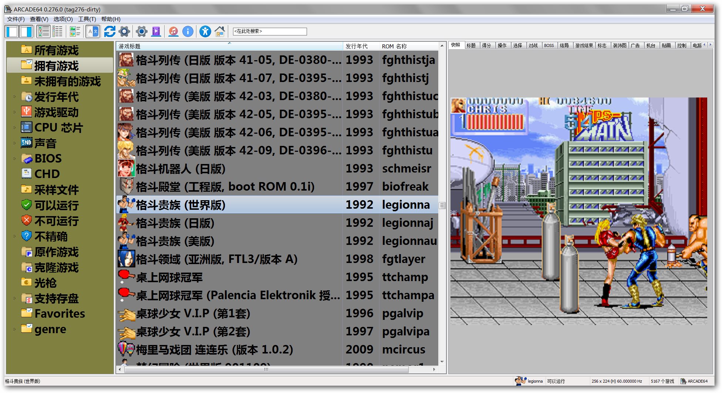Click the green shield 可以运行 icon

(x=27, y=205)
